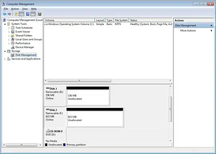Click the console tree horizontal scrollbar thumb
This screenshot has height=154, width=216.
(22, 145)
